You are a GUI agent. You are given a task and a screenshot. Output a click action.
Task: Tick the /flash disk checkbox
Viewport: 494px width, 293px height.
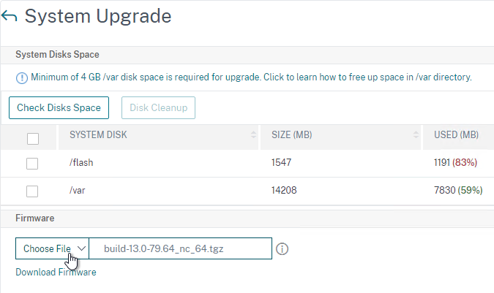point(32,164)
